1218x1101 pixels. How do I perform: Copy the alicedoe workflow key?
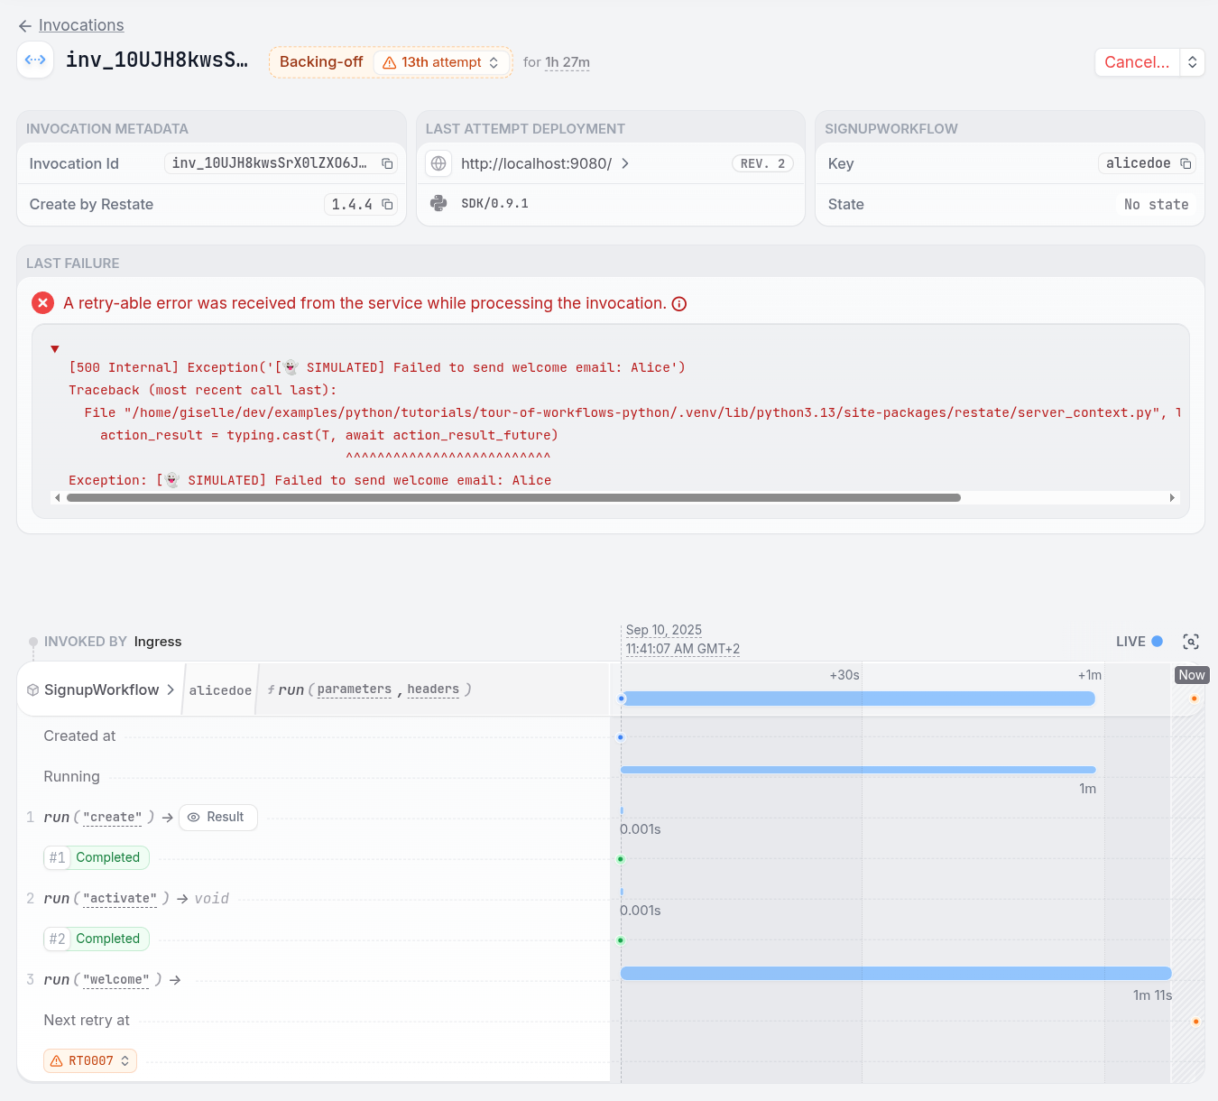tap(1185, 163)
